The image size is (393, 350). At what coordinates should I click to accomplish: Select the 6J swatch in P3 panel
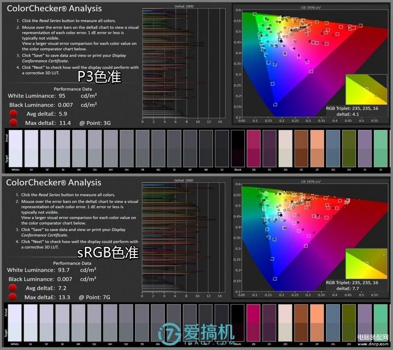click(31, 148)
